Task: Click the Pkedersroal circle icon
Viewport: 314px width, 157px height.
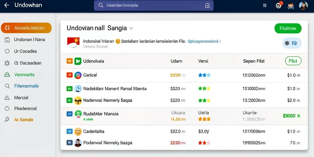Action: [7, 109]
